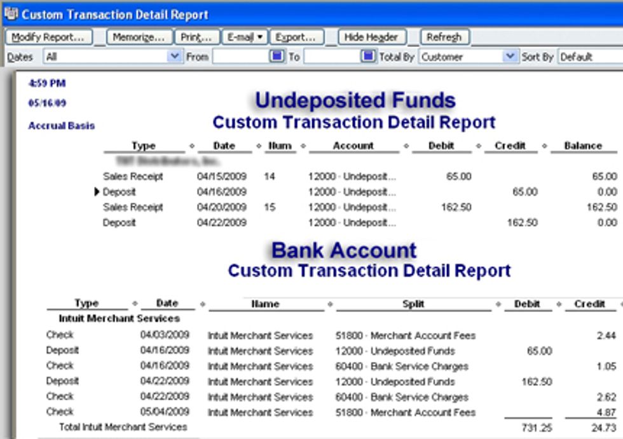The width and height of the screenshot is (623, 439).
Task: Open the E-mail button dropdown arrow
Action: click(x=261, y=37)
